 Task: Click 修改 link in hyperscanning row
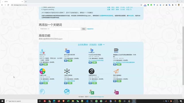(113, 9)
